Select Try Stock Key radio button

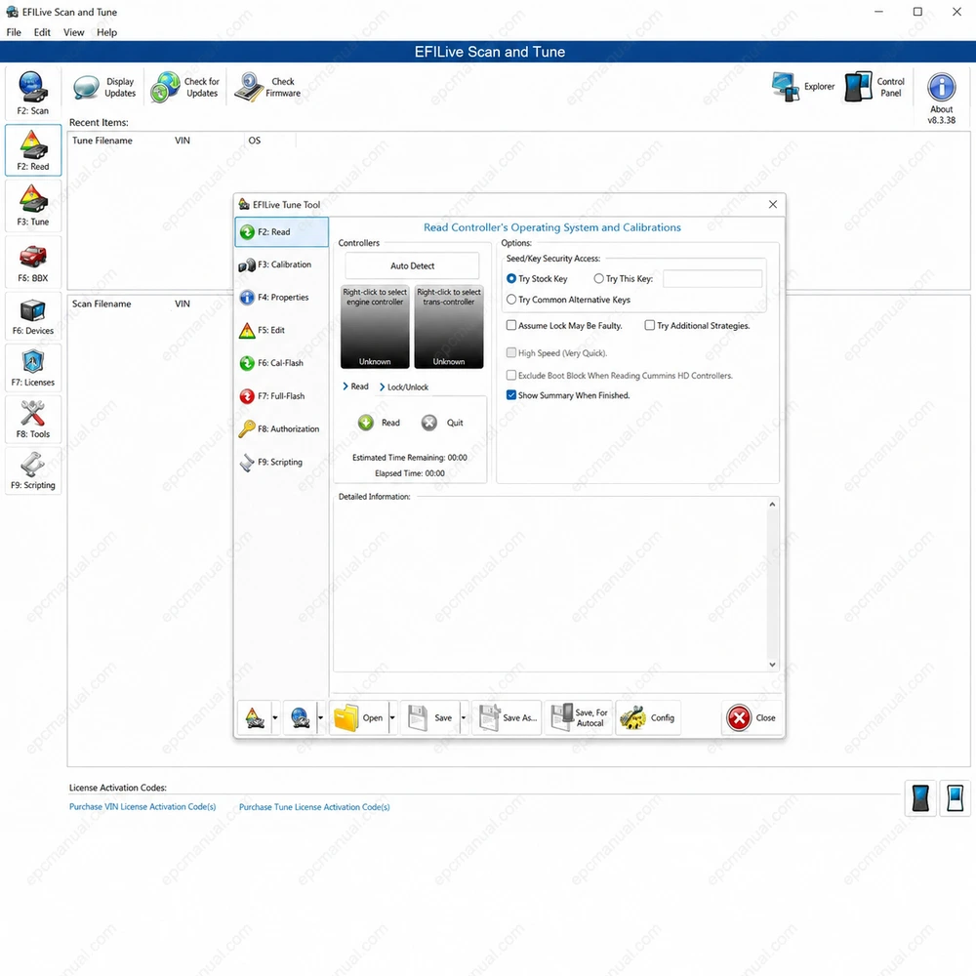tap(511, 278)
